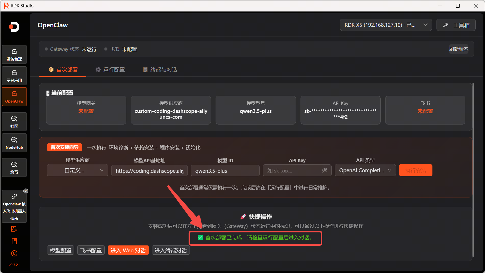Click the 飞书 未配置 config card
The height and width of the screenshot is (273, 485).
pyautogui.click(x=425, y=110)
